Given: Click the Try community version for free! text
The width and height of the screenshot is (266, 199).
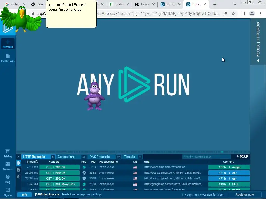Looking at the screenshot, I should [x=202, y=195].
